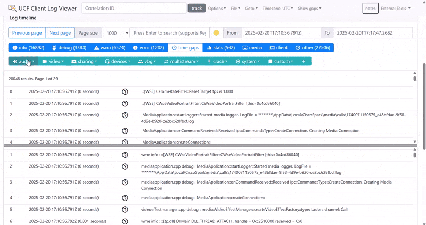Open the External Tools menu
This screenshot has height=225, width=426.
click(395, 9)
